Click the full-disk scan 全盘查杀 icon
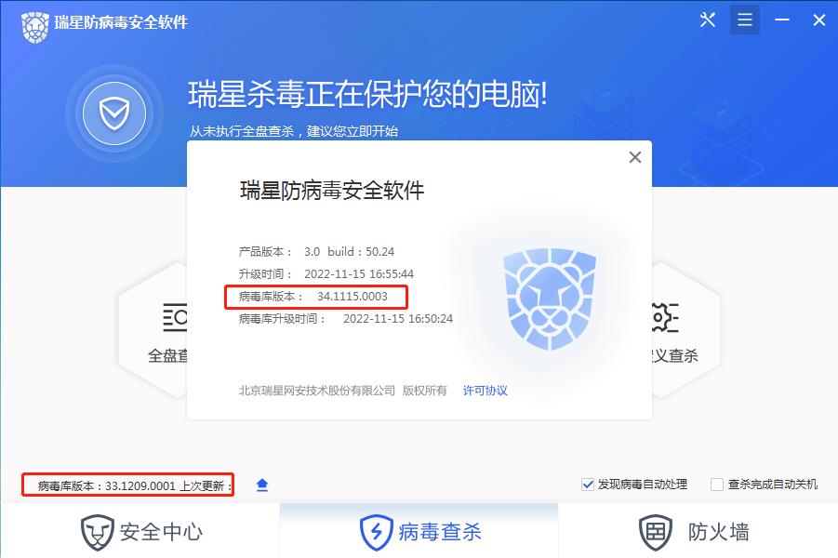 click(x=175, y=317)
